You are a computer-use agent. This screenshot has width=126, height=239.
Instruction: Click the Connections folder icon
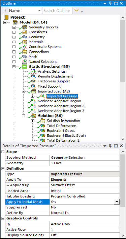tap(24, 52)
